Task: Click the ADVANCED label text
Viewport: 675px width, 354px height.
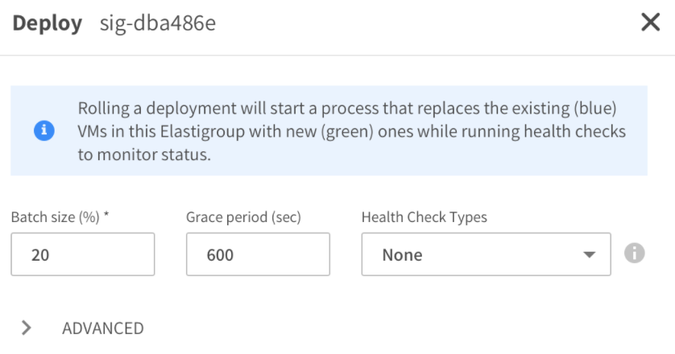Action: [103, 328]
